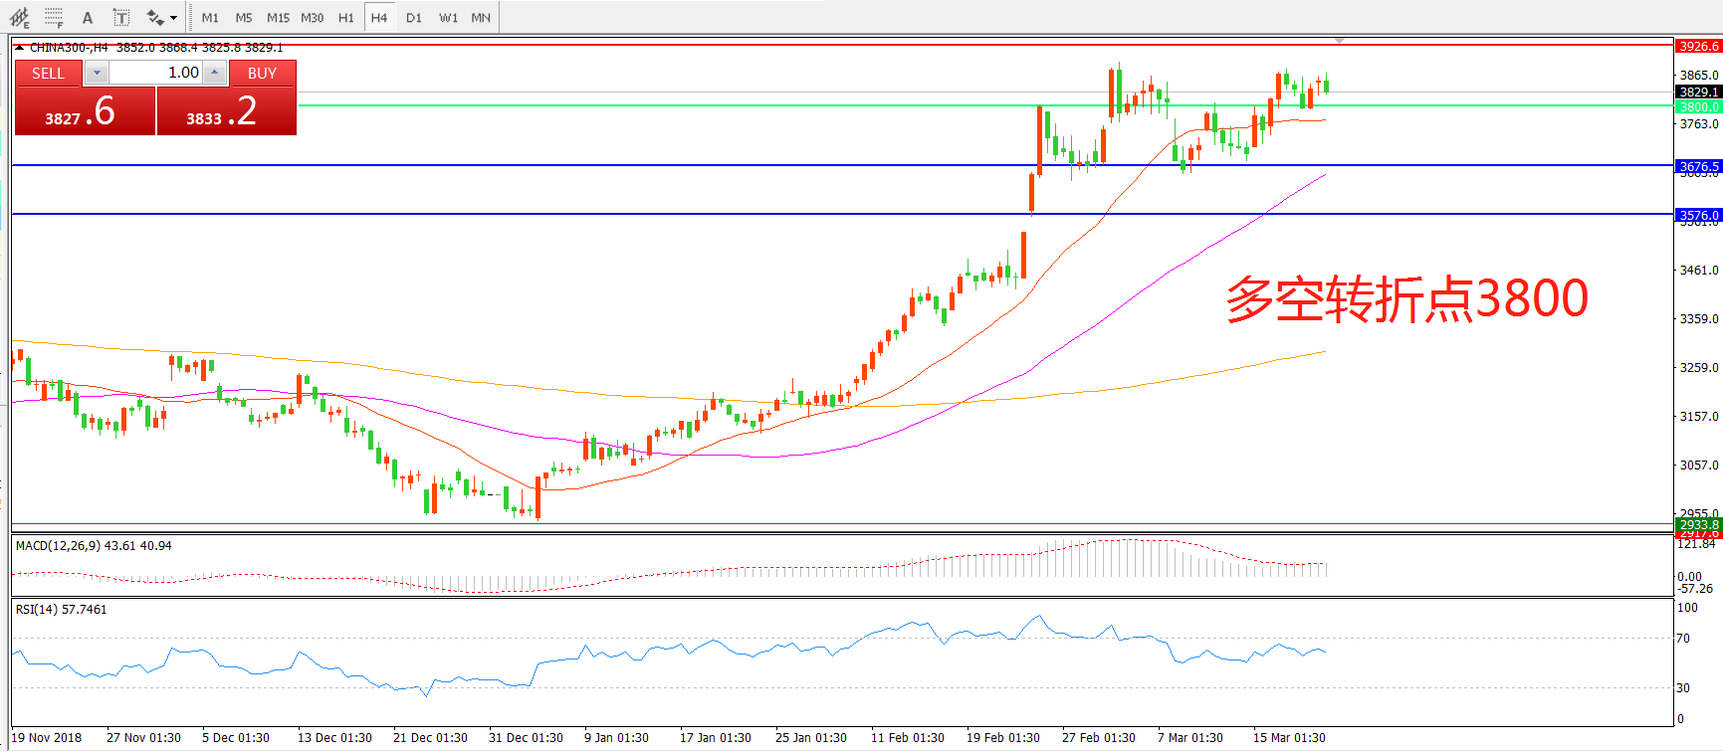Select the Fibonacci Retracement tool
This screenshot has height=752, width=1723.
(54, 17)
